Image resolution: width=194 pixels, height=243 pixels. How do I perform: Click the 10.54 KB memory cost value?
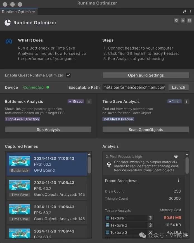tap(173, 225)
